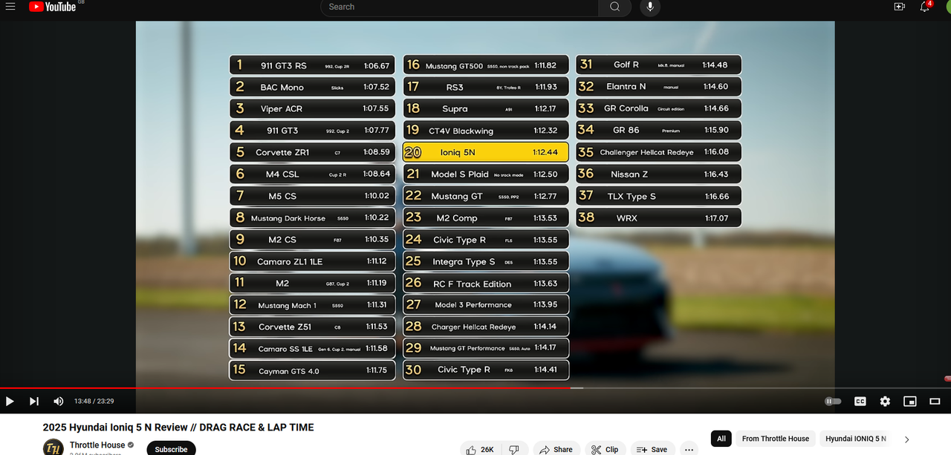Click into the Search input field

point(461,7)
